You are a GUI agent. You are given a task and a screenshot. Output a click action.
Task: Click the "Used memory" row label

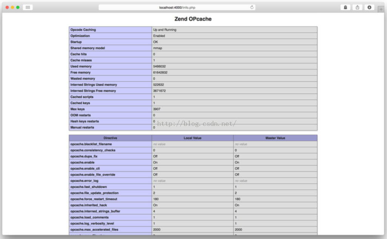[x=81, y=66]
